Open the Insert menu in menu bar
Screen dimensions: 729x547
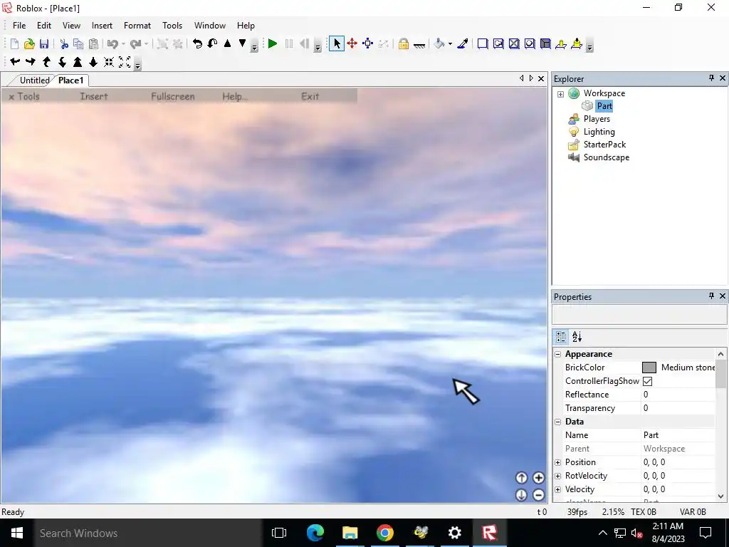[x=102, y=26]
